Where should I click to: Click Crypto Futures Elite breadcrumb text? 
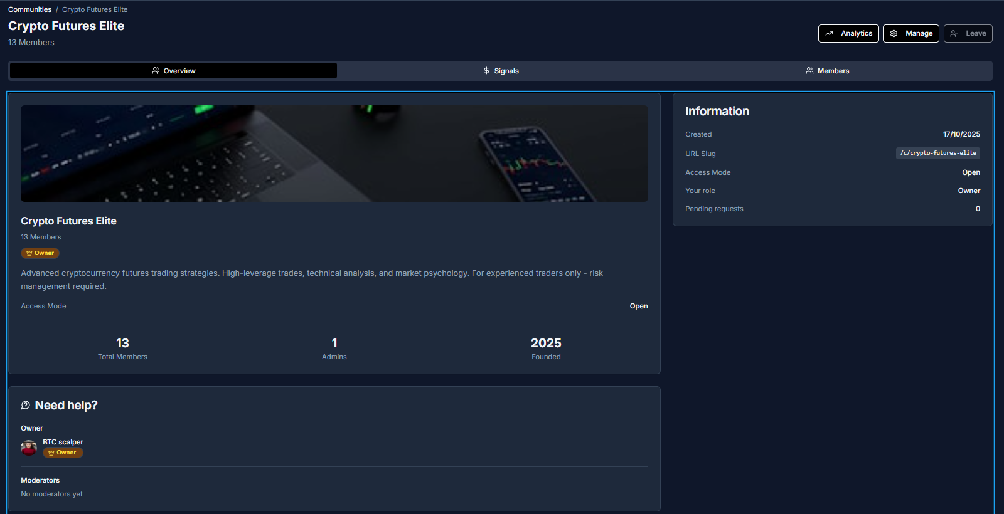coord(95,9)
